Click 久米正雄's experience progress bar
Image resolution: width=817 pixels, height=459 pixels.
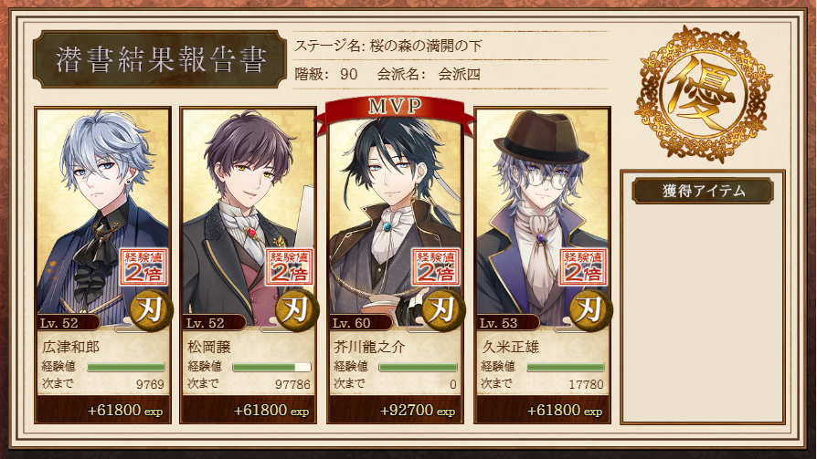click(566, 368)
